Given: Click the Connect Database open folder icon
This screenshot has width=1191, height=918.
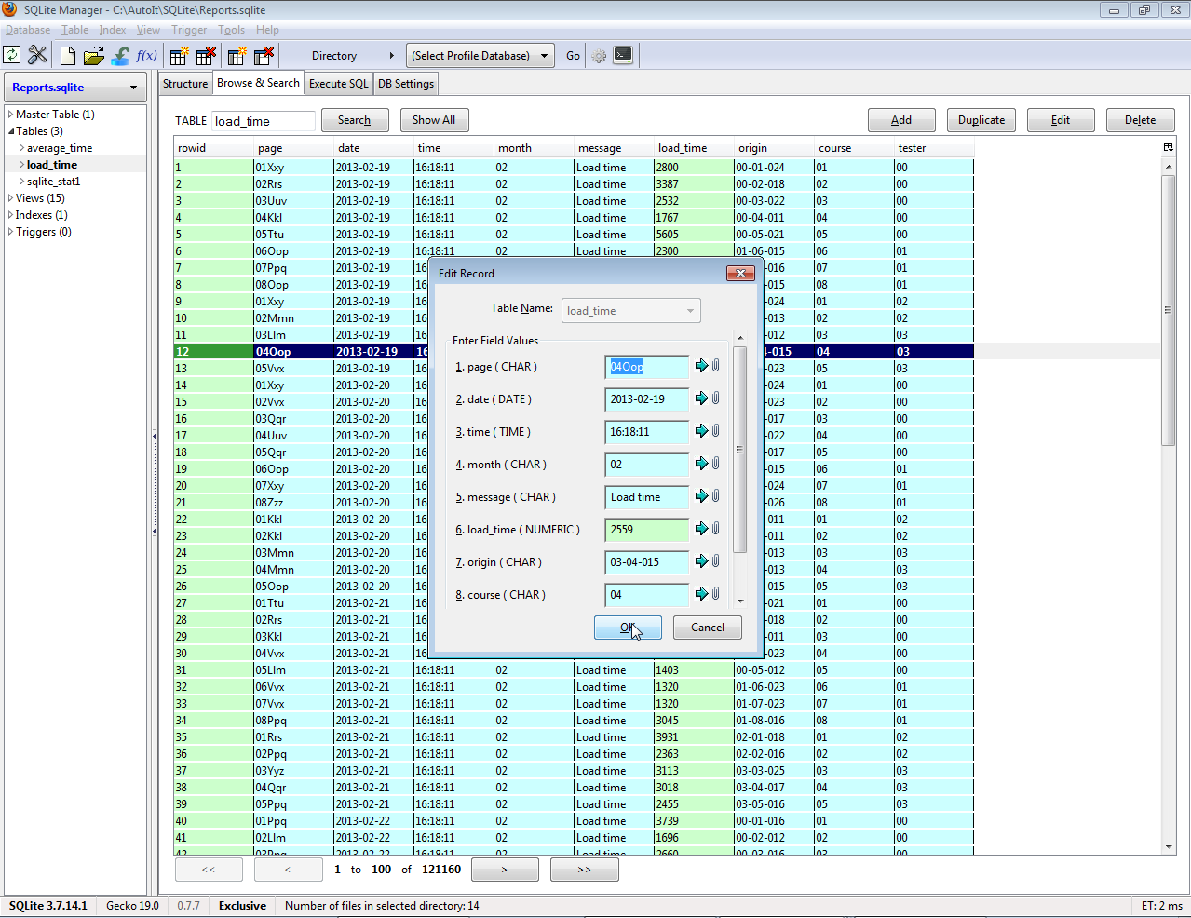Looking at the screenshot, I should tap(93, 56).
